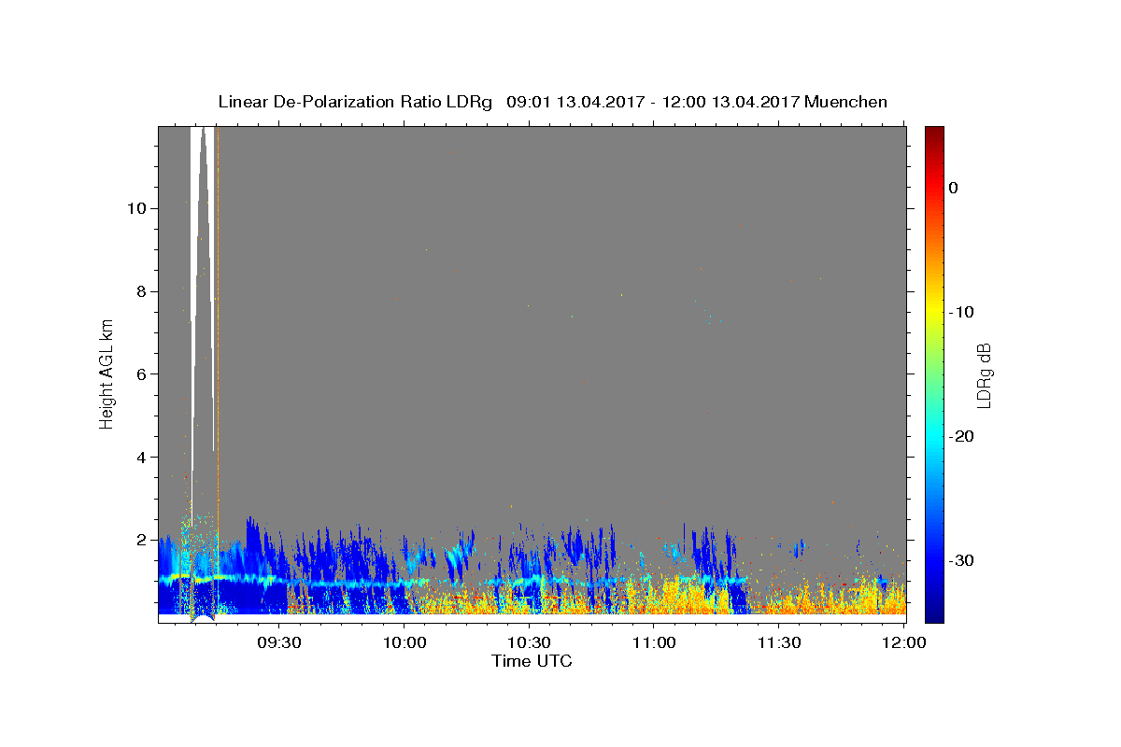
Task: Click the LDRg dB colorbar title
Action: (984, 374)
